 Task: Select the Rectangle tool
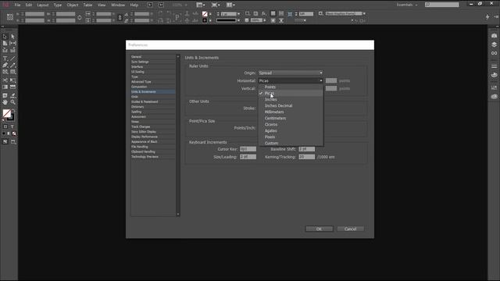(12, 72)
